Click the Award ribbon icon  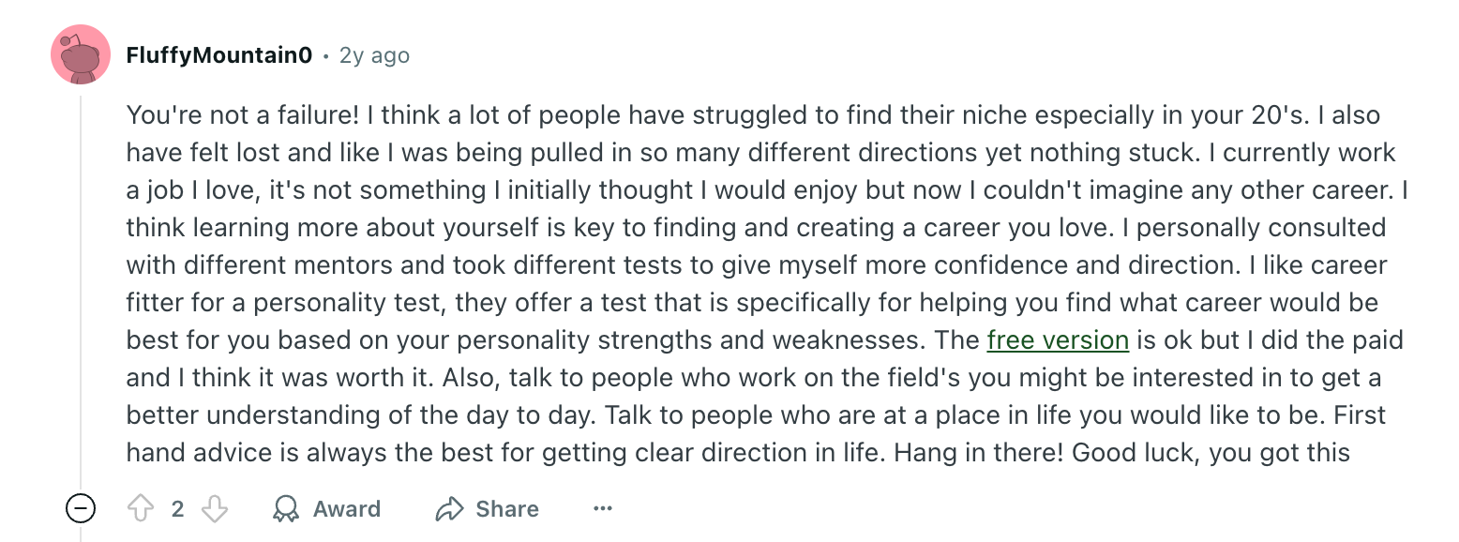pos(285,509)
